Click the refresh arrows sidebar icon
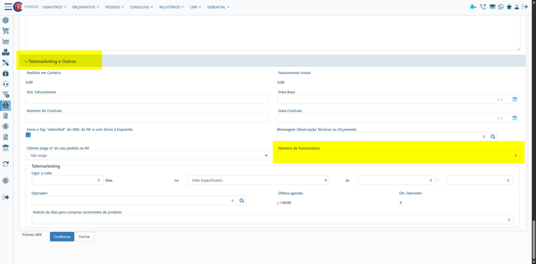536x264 pixels. (5, 164)
